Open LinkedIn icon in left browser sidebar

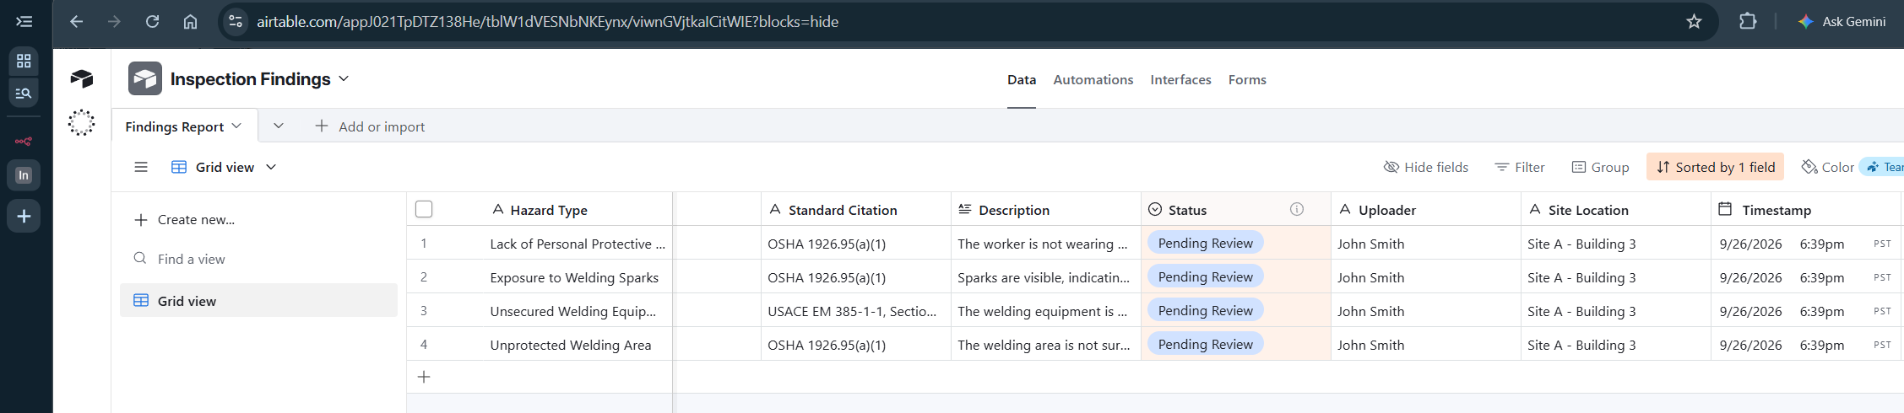point(24,175)
